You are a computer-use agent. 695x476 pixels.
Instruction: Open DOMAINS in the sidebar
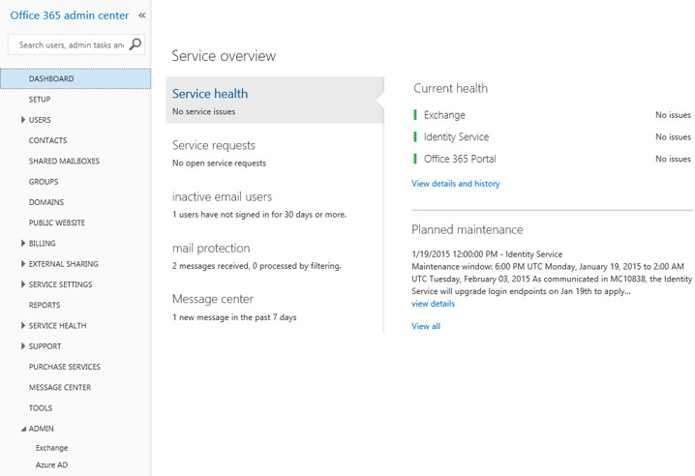pos(46,202)
